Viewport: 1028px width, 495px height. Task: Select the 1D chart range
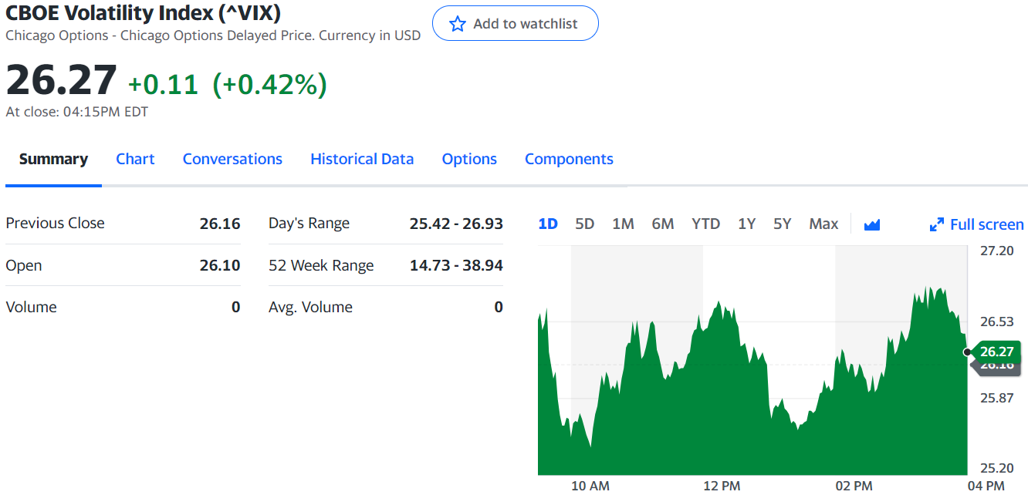click(x=548, y=224)
